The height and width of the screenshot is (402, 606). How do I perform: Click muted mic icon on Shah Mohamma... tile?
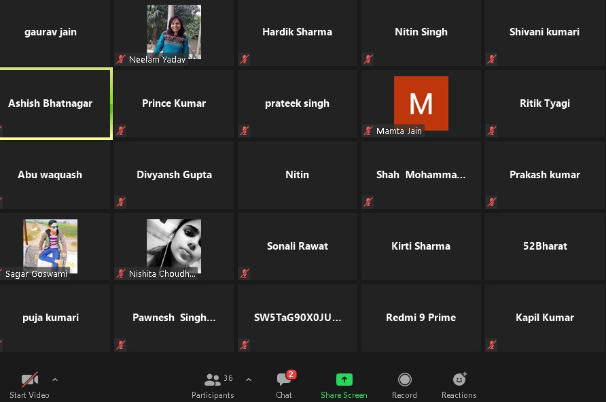point(368,202)
